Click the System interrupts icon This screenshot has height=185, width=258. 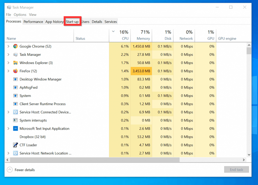click(15, 120)
